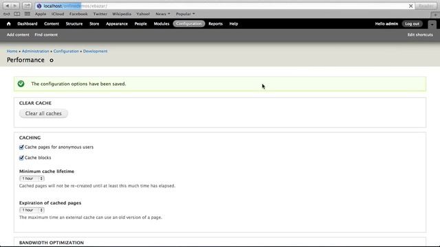Show bookmarks via the open book icon
This screenshot has height=247, width=440.
[x=16, y=14]
